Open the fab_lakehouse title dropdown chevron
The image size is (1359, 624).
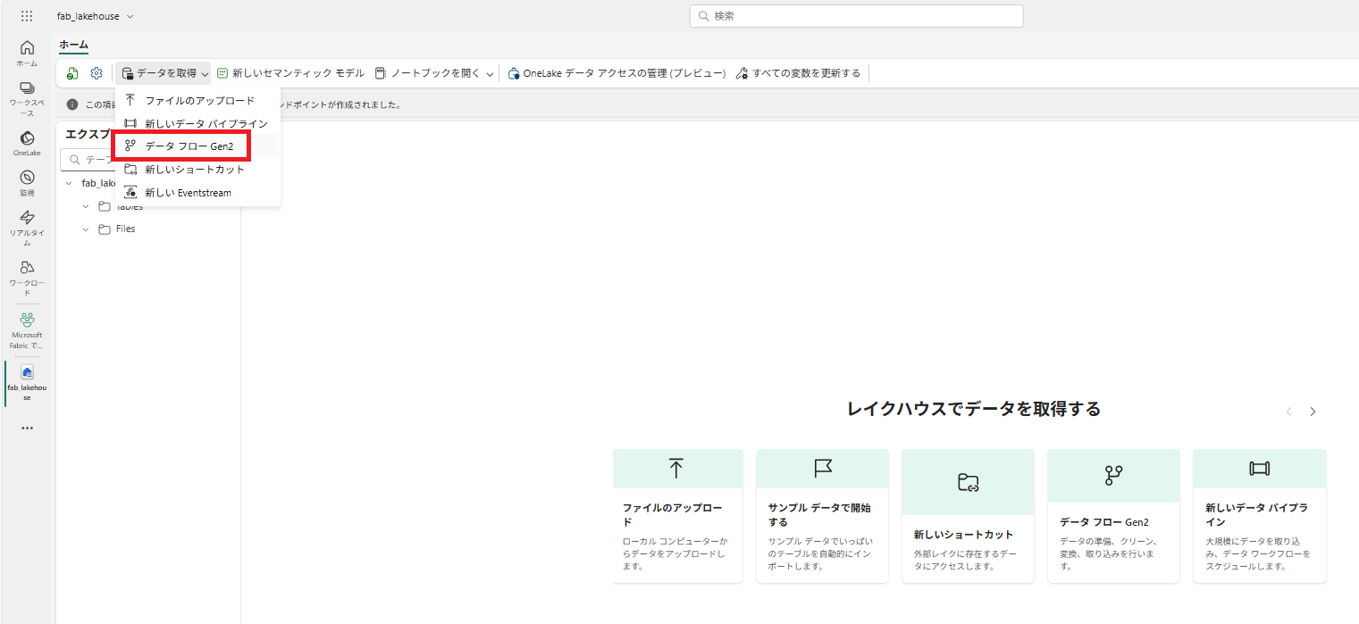coord(130,17)
